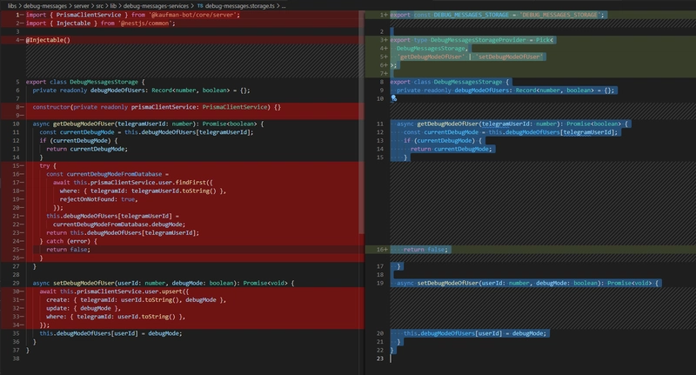Open the 'server' breadcrumb

pyautogui.click(x=82, y=6)
